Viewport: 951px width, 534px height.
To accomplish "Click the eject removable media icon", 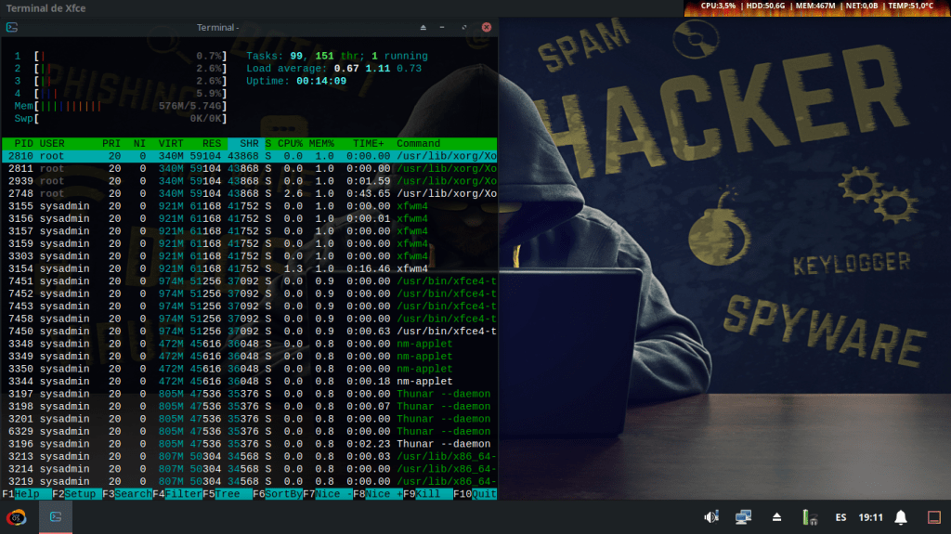I will 777,517.
